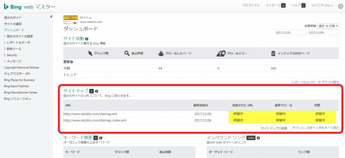
Task: Click the インバウンド リンク count badge
Action: [251, 138]
